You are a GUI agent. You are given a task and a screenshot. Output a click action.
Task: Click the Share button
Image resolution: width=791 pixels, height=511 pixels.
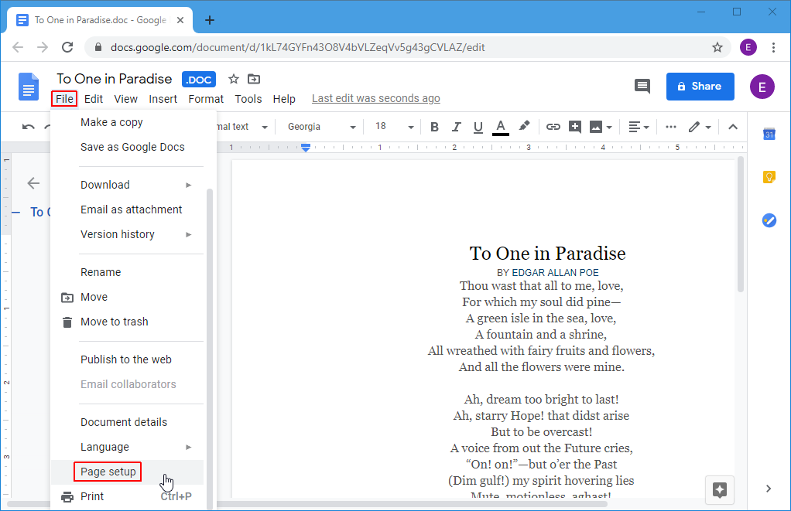coord(700,86)
